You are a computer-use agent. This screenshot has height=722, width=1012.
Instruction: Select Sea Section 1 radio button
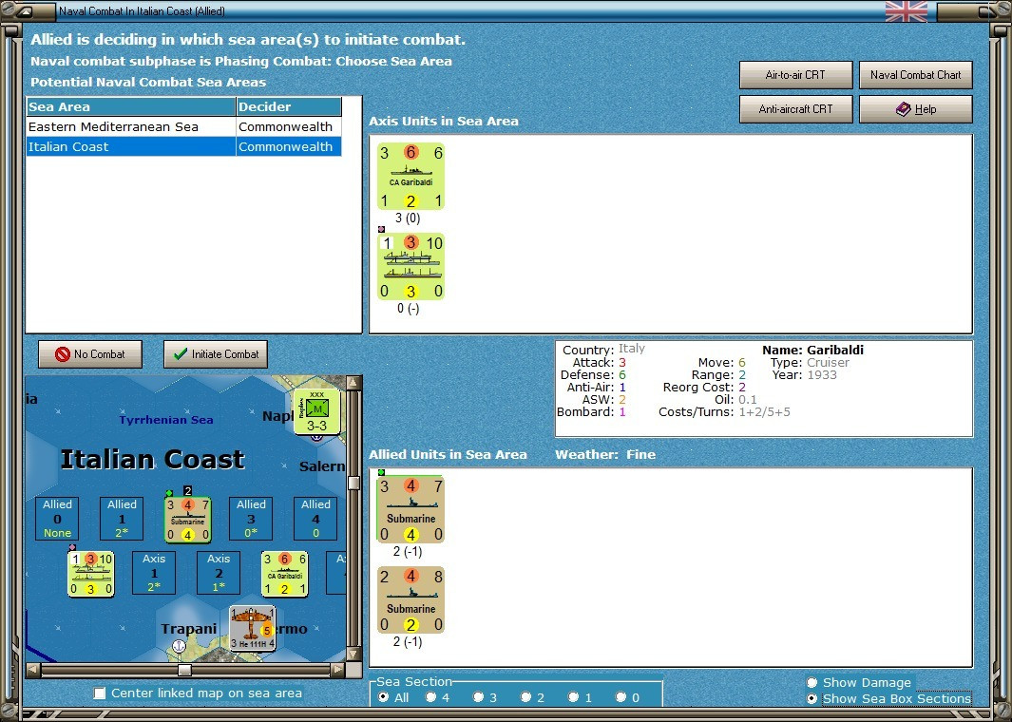point(573,697)
